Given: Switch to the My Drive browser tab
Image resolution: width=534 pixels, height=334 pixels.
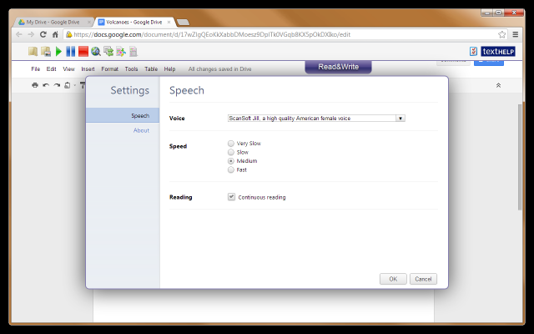Looking at the screenshot, I should (x=54, y=22).
